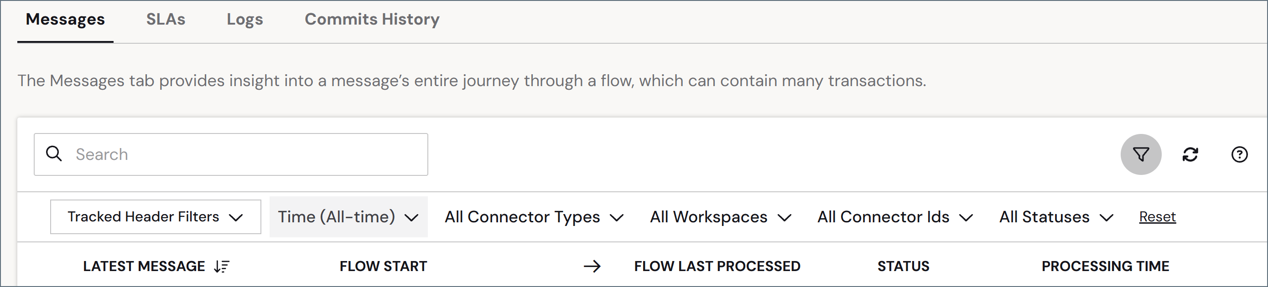Refresh the messages list
The image size is (1268, 287).
(1190, 154)
